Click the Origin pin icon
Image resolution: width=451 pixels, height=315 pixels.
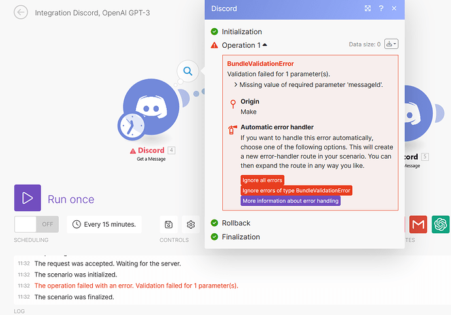[x=233, y=104]
